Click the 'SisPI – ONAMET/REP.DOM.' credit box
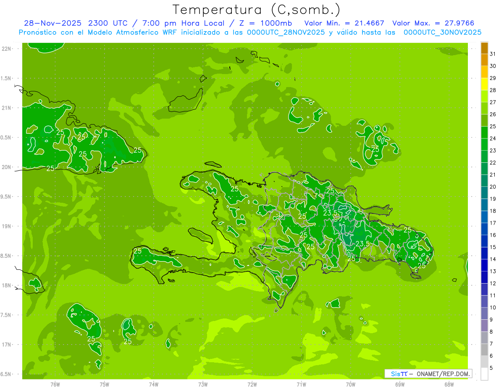This screenshot has height=390, width=504. click(428, 374)
